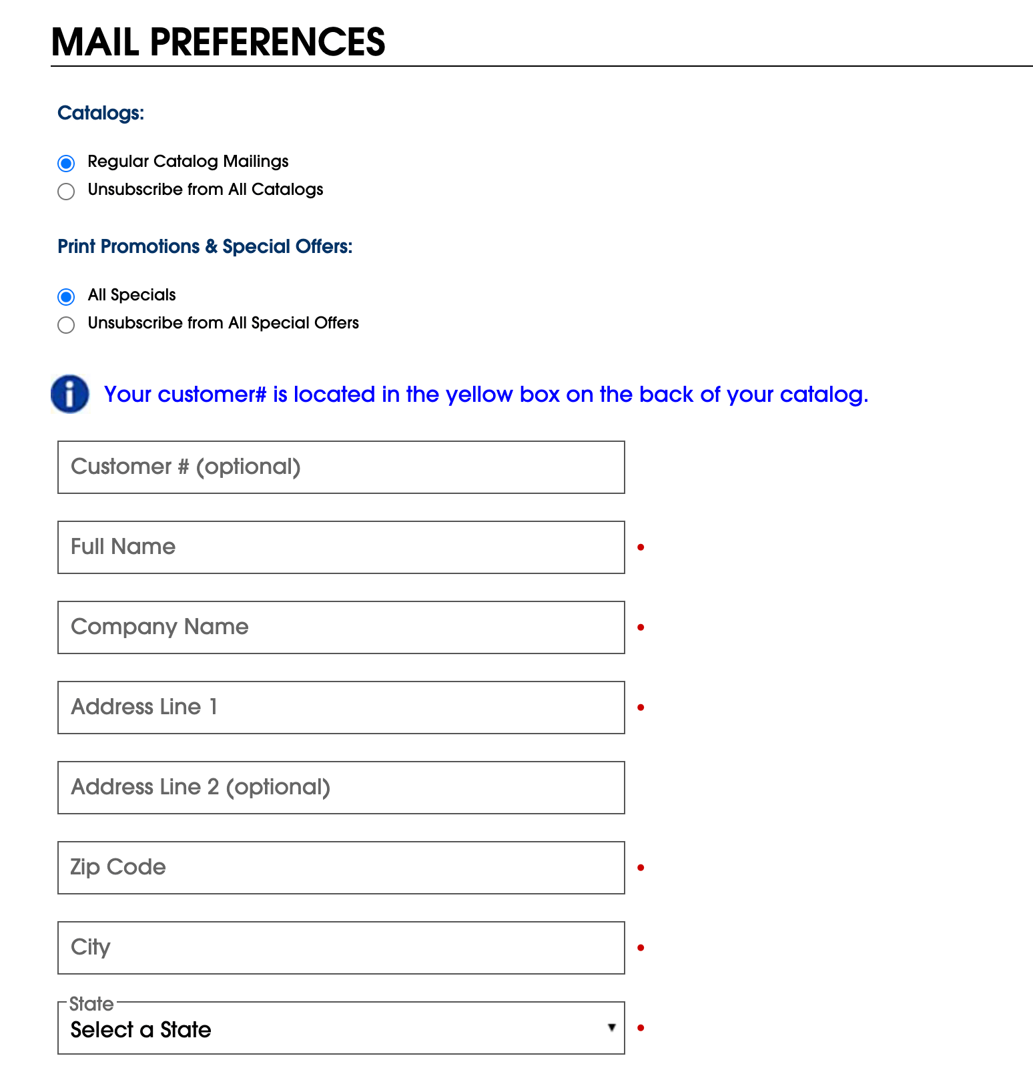Click the Regular Catalog Mailings label
Screen dimensions: 1033x1068
[188, 162]
